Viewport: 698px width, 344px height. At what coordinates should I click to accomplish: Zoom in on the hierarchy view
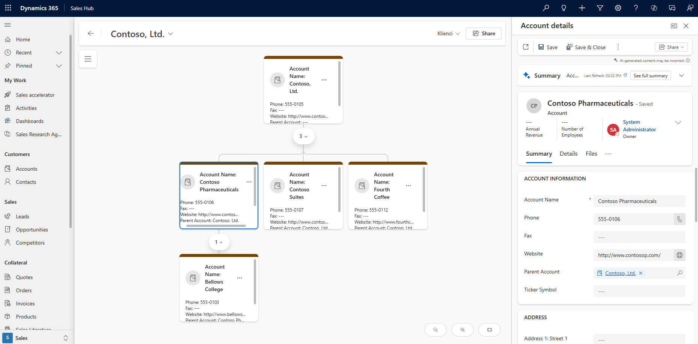[463, 330]
